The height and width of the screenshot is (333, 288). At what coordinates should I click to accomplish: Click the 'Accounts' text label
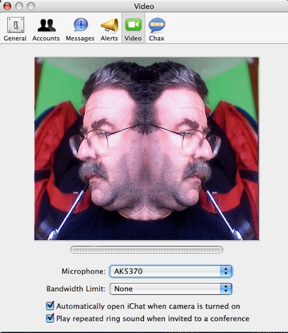tap(46, 38)
